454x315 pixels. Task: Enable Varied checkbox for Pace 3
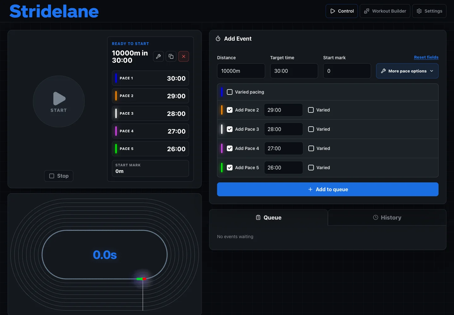click(x=311, y=129)
